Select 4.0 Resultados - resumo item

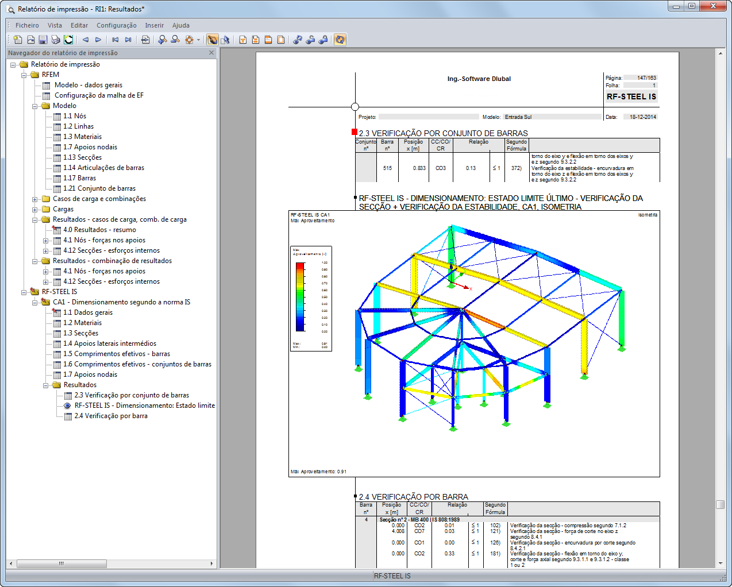99,230
